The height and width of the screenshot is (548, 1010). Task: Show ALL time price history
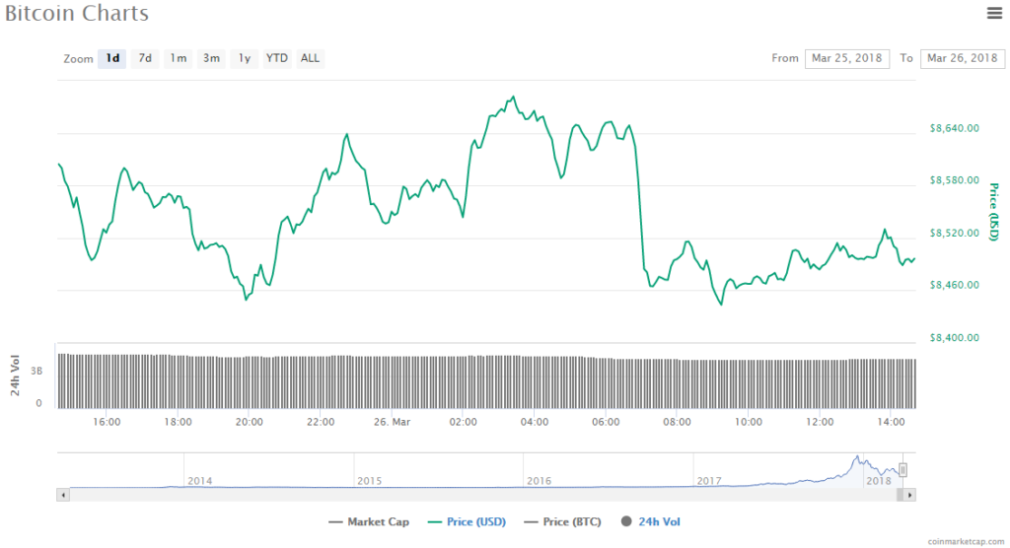(310, 58)
